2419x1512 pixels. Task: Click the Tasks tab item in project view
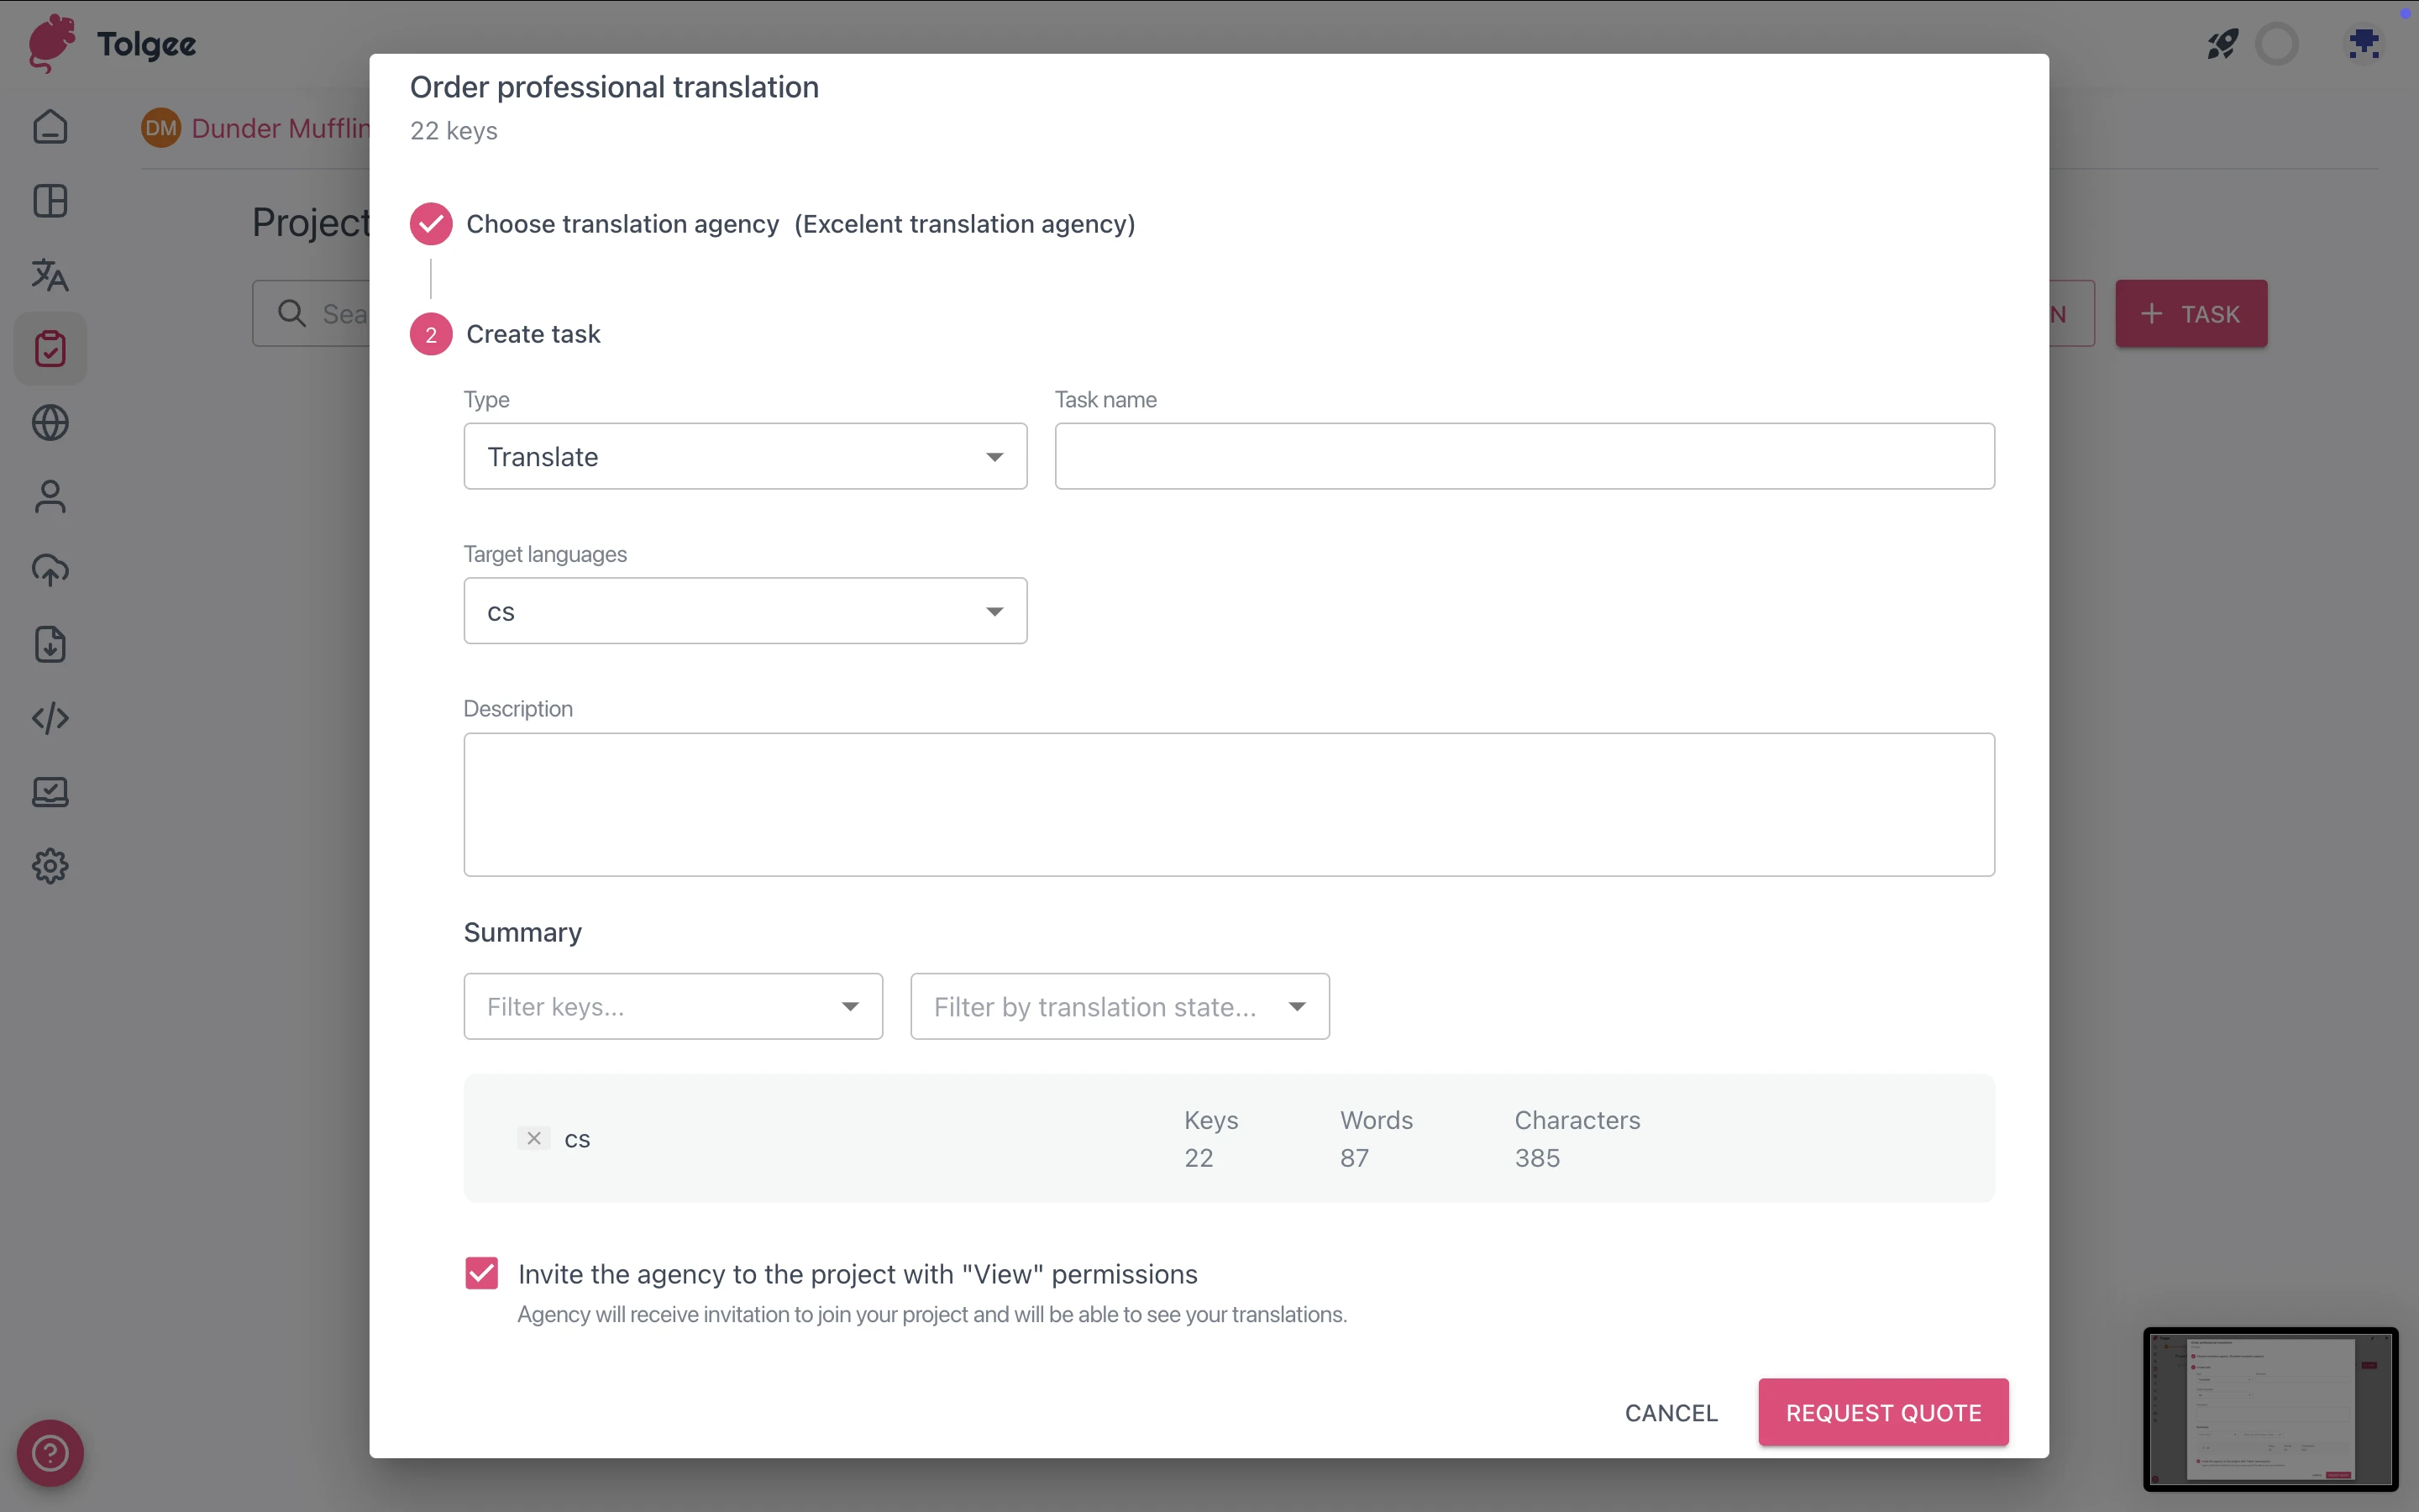pyautogui.click(x=50, y=349)
